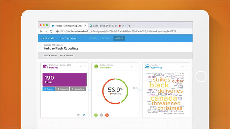Image resolution: width=230 pixels, height=129 pixels.
Task: Click the word 'online' in word cloud
Action: click(152, 90)
